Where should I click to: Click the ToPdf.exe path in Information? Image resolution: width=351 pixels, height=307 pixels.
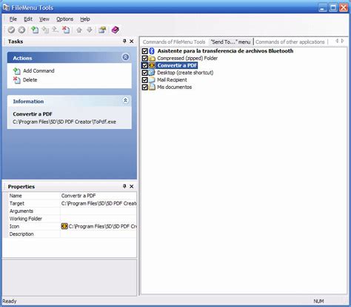(x=64, y=122)
